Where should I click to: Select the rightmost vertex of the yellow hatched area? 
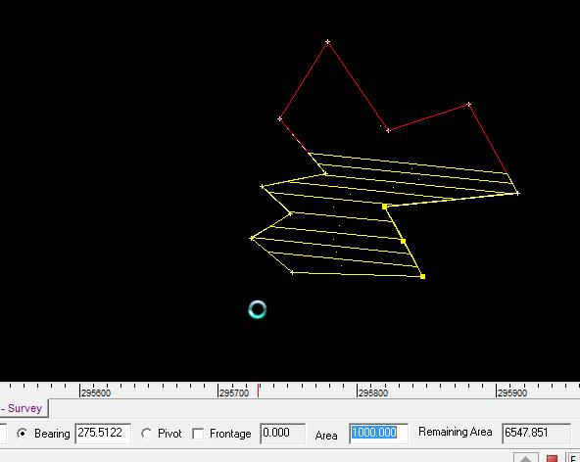pos(518,193)
